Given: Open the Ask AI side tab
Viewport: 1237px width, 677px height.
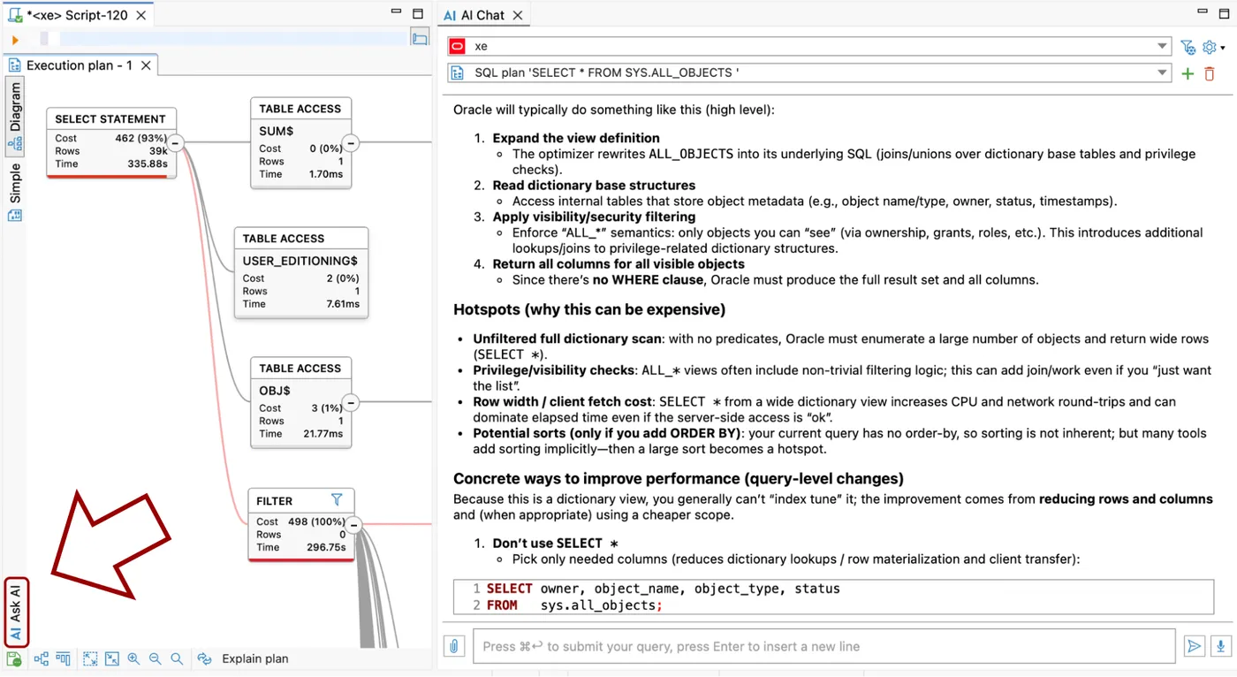Looking at the screenshot, I should (16, 612).
